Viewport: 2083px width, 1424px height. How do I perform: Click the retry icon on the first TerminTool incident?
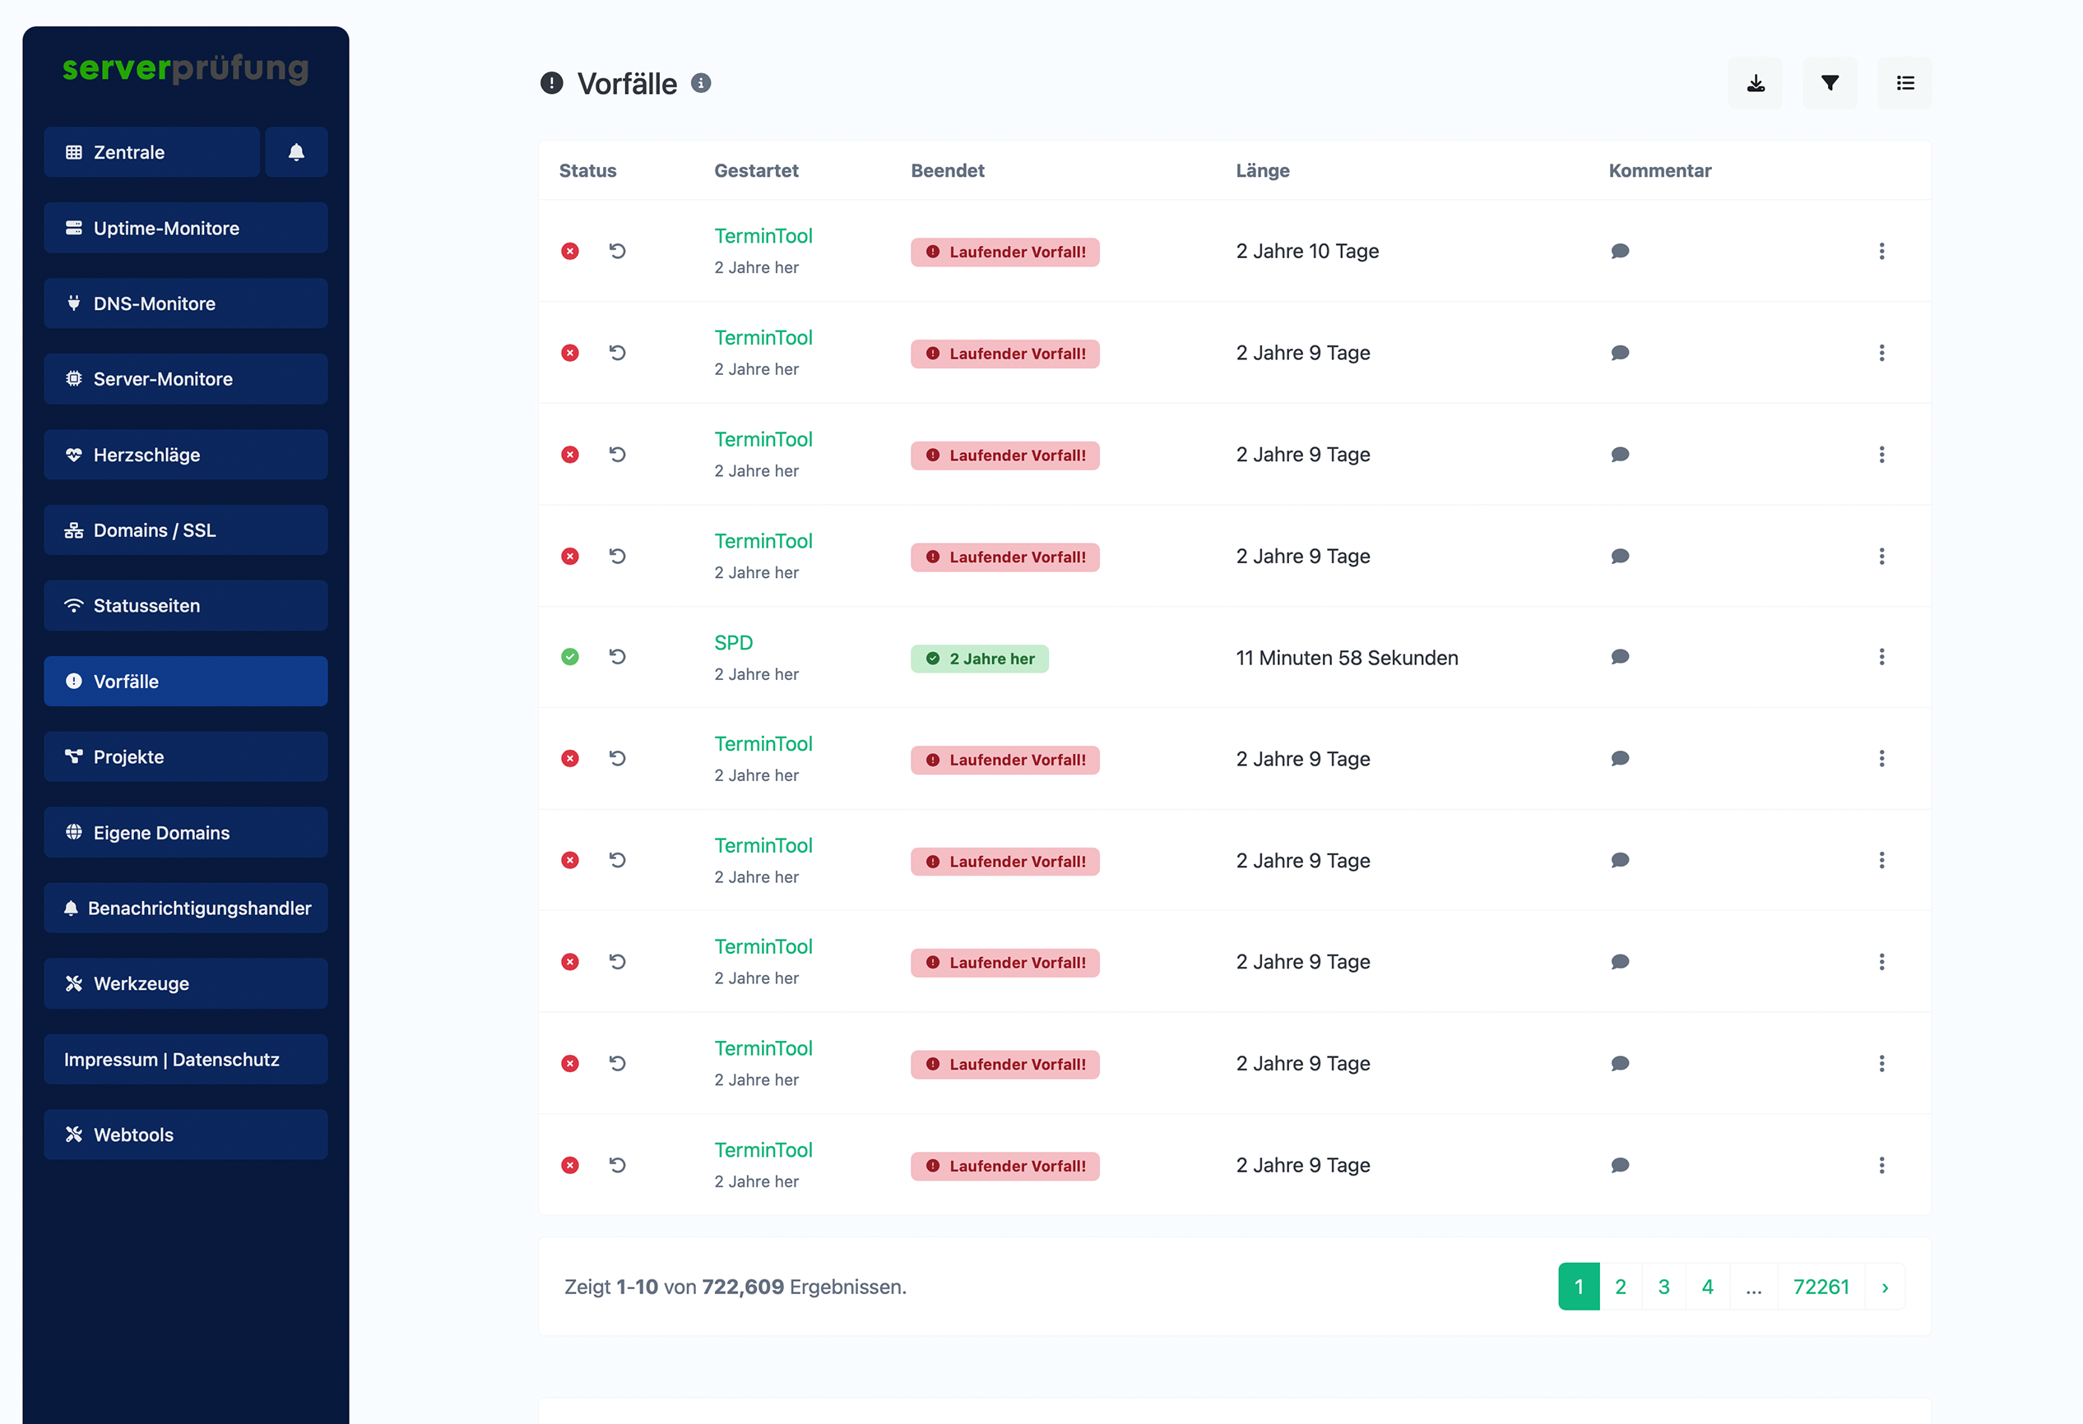617,251
